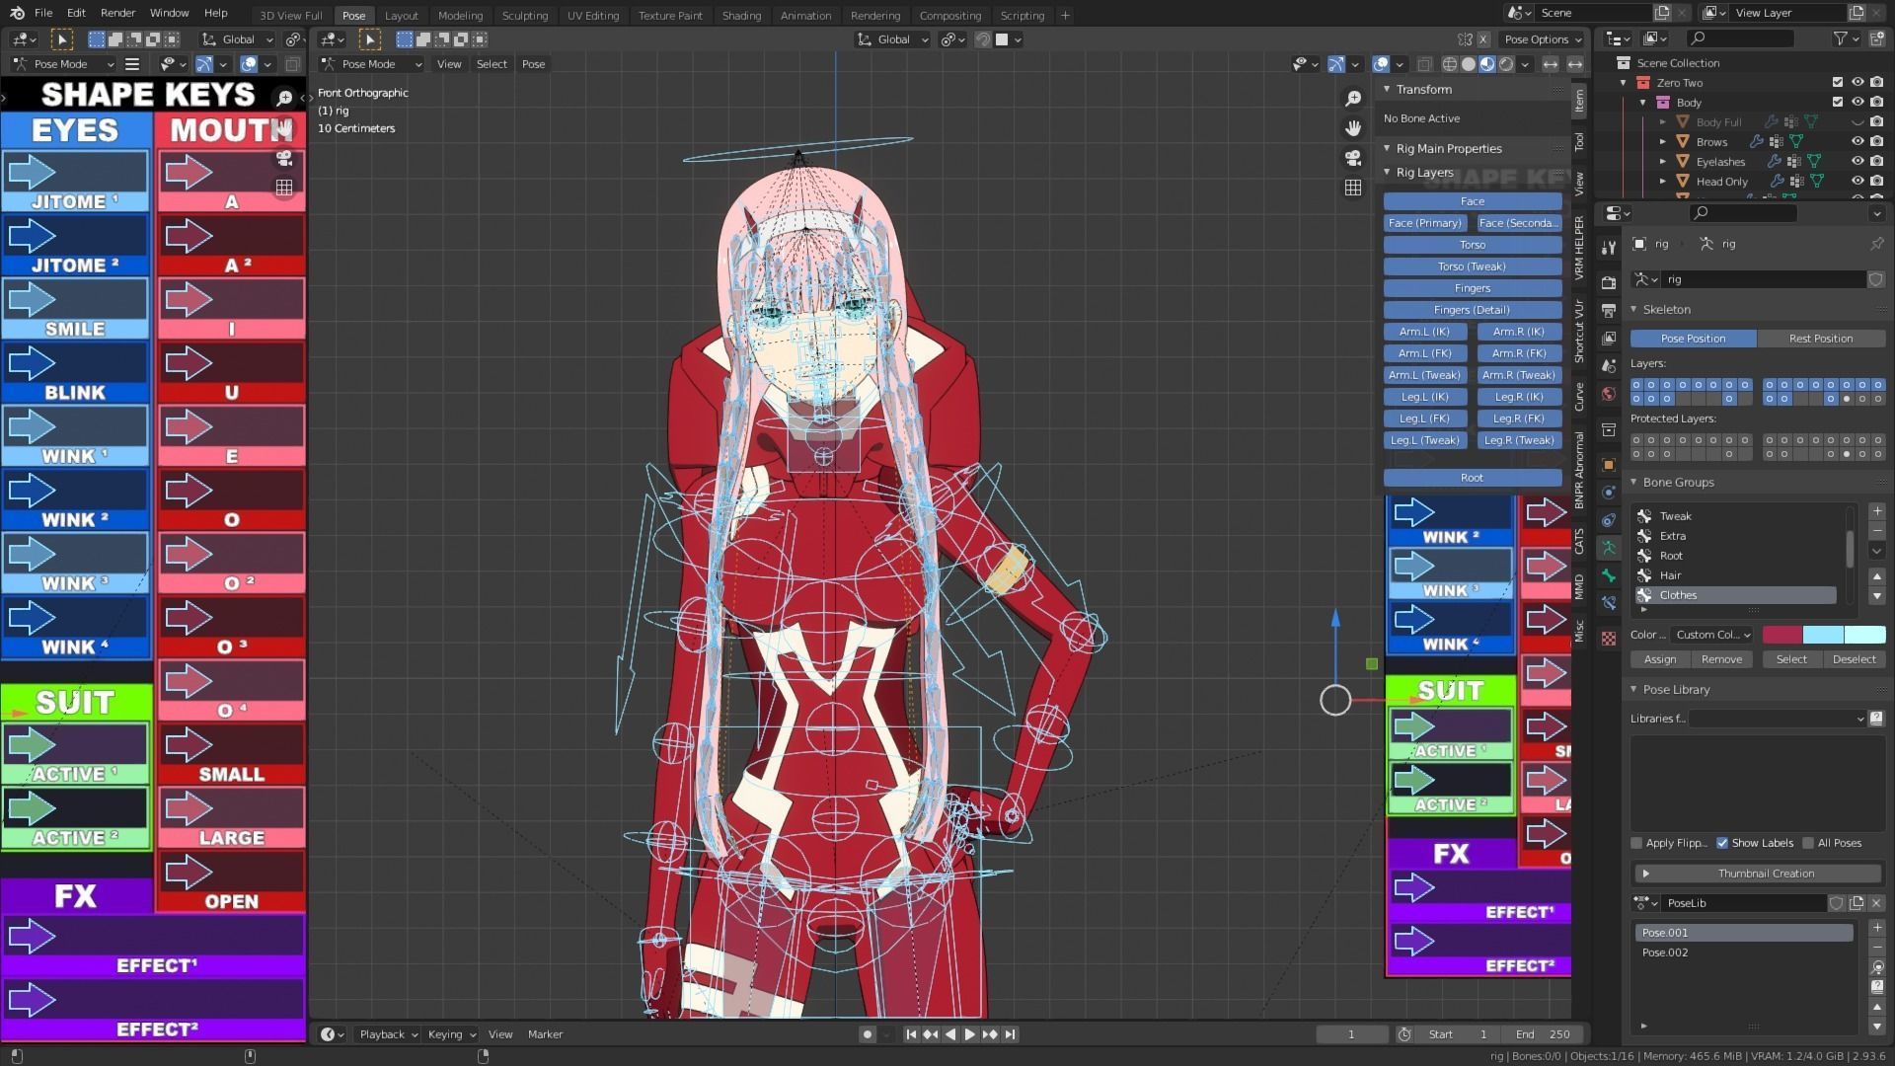Open the outliner filter dropdown
The width and height of the screenshot is (1895, 1066).
point(1846,38)
